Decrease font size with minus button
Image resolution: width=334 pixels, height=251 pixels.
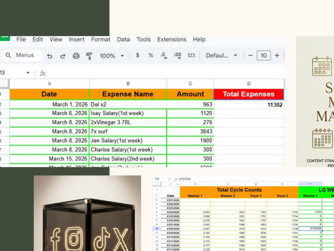pos(251,56)
